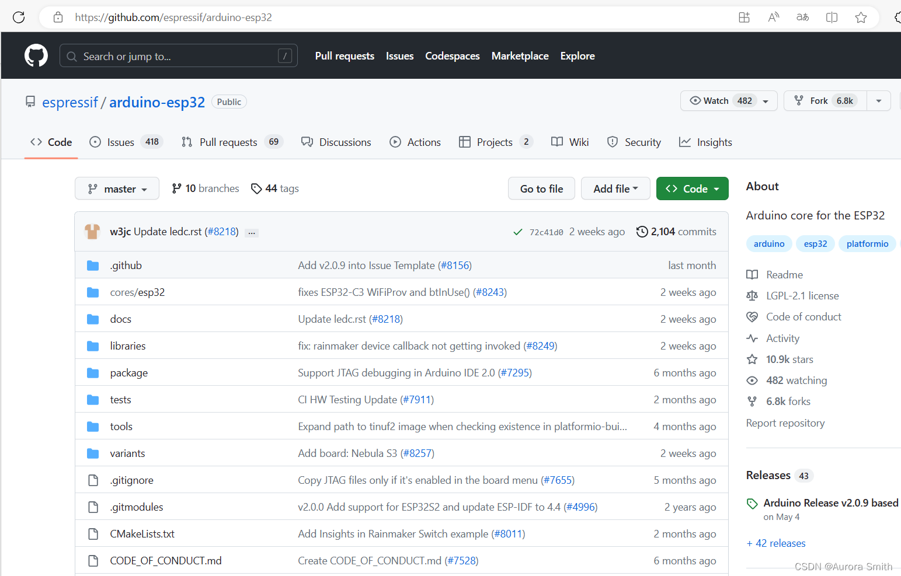The image size is (901, 576).
Task: Open the Wiki tab
Action: click(570, 142)
